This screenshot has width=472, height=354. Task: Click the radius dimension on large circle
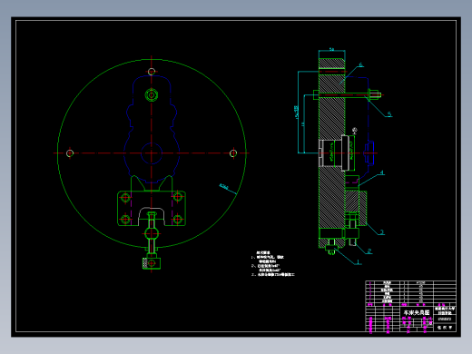click(224, 187)
